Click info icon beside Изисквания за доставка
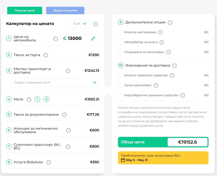The height and width of the screenshot is (176, 217). [174, 66]
